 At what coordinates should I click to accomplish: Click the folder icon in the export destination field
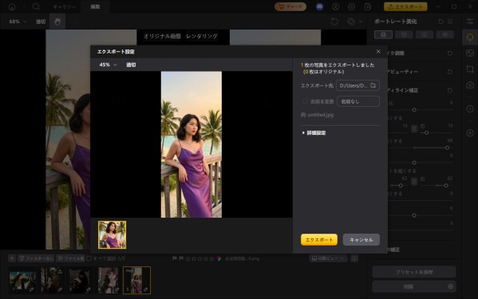tap(373, 85)
